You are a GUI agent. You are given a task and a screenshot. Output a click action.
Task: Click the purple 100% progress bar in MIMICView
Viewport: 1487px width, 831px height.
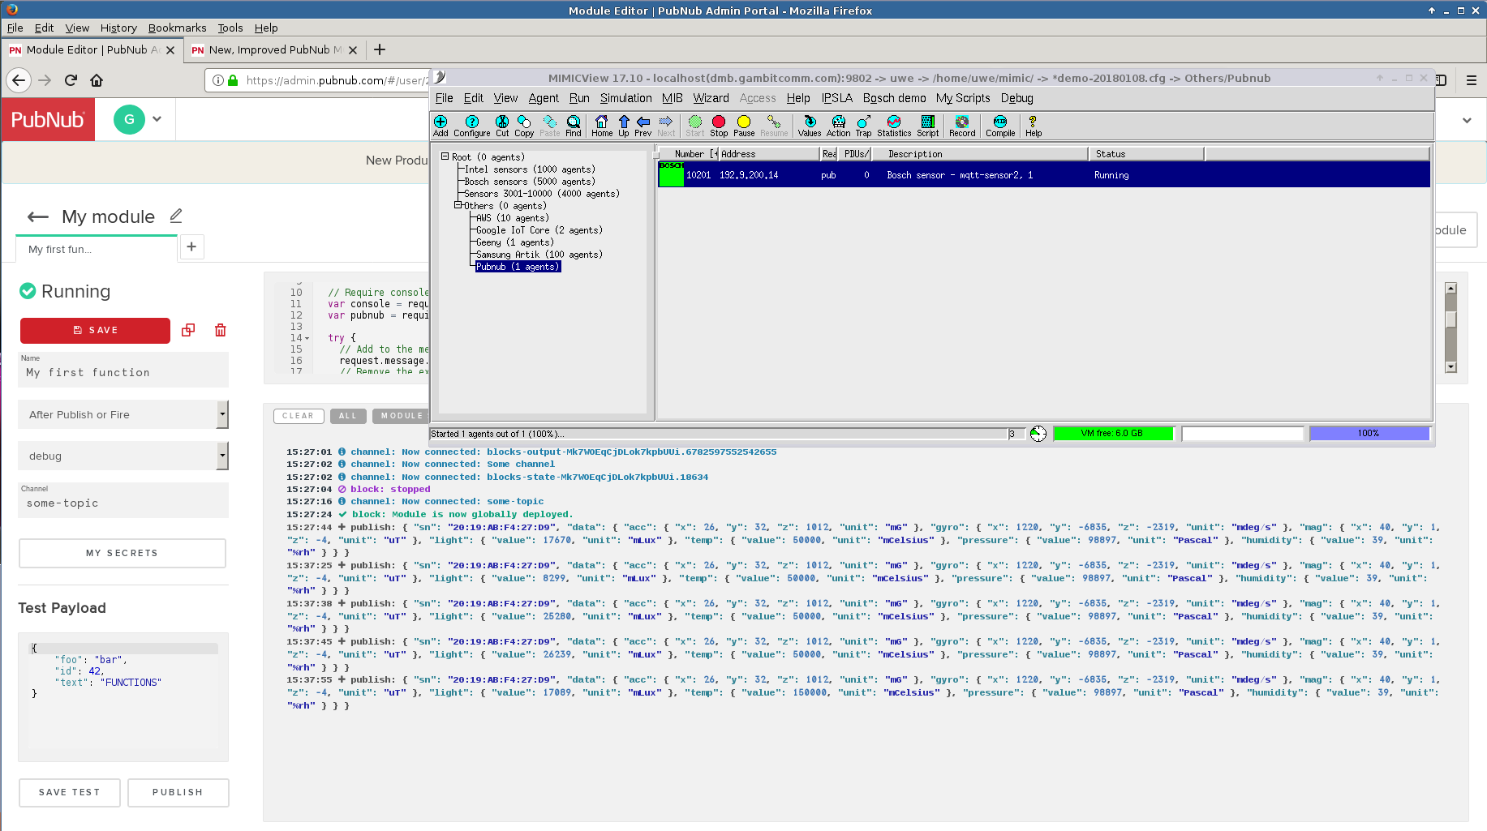click(1369, 434)
